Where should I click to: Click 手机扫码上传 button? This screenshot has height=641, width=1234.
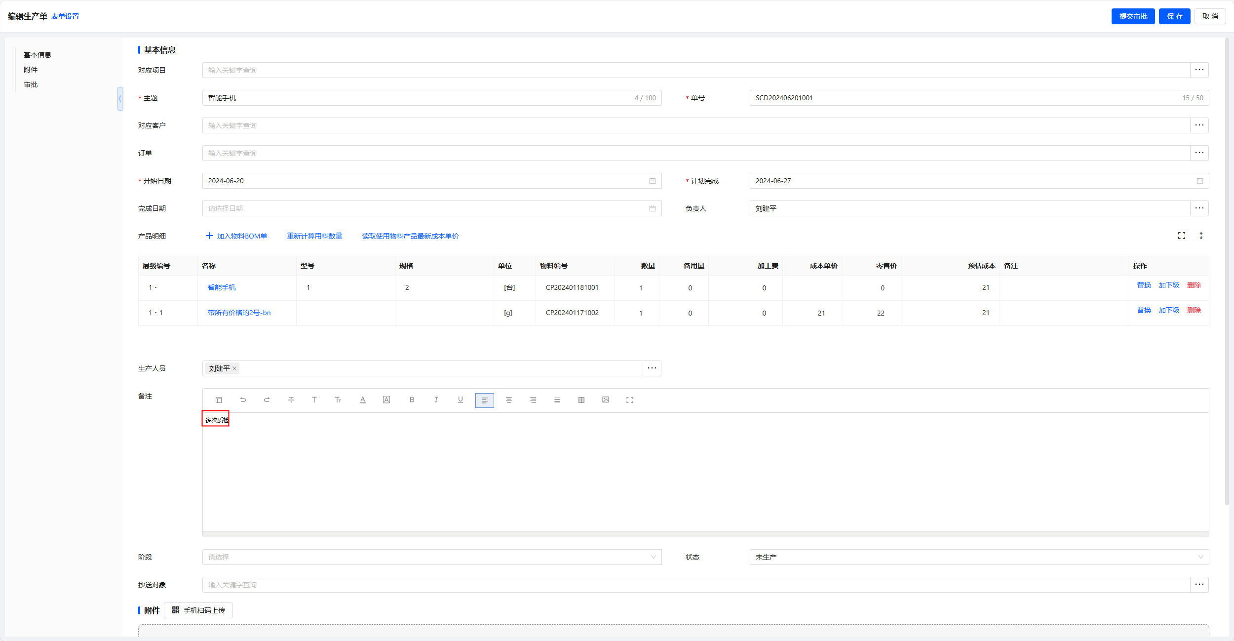click(x=198, y=610)
